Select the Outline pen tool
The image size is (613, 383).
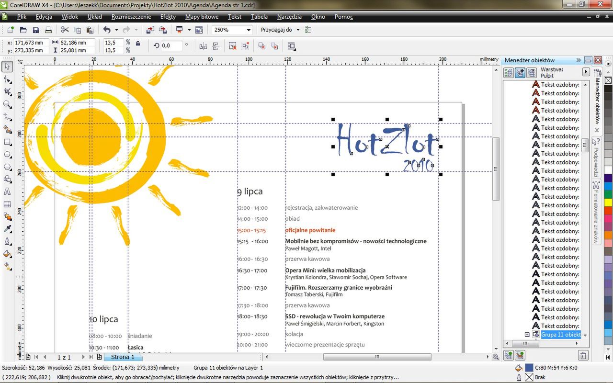pos(7,241)
